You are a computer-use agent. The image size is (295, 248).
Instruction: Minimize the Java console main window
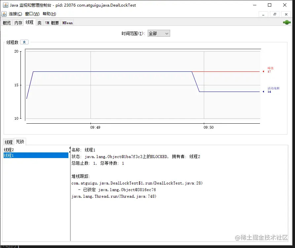click(x=255, y=5)
